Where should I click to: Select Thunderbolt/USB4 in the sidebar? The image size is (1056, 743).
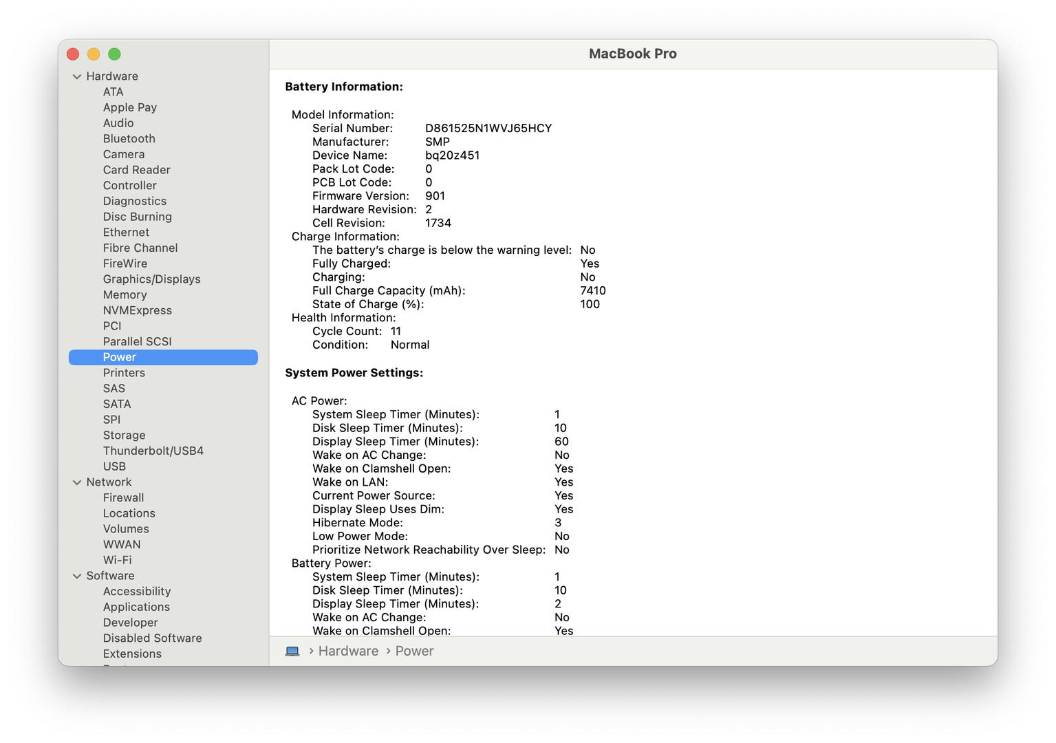coord(152,451)
